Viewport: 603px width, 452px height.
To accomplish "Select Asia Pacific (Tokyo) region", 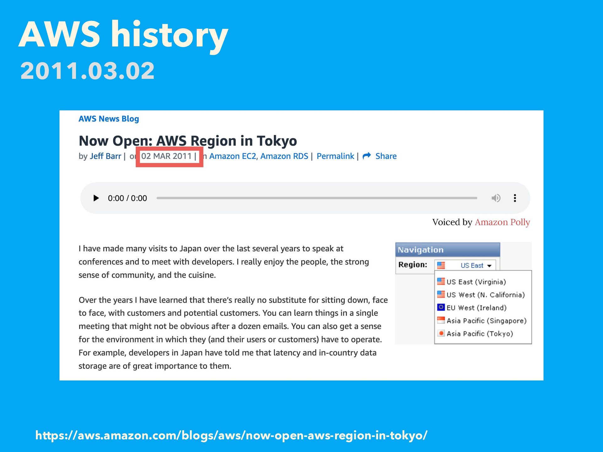I will (480, 334).
